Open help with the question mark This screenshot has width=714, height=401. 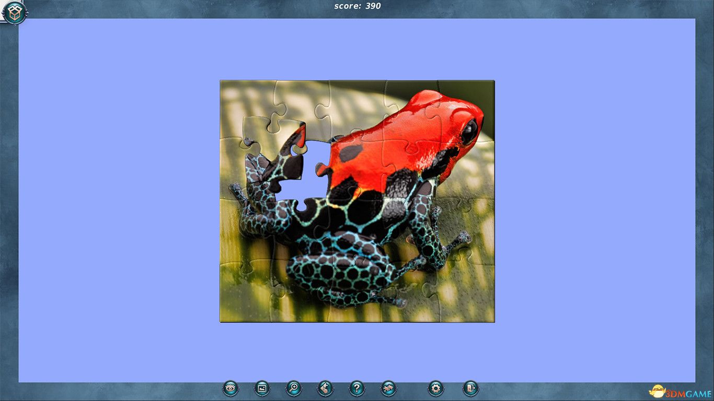[357, 388]
